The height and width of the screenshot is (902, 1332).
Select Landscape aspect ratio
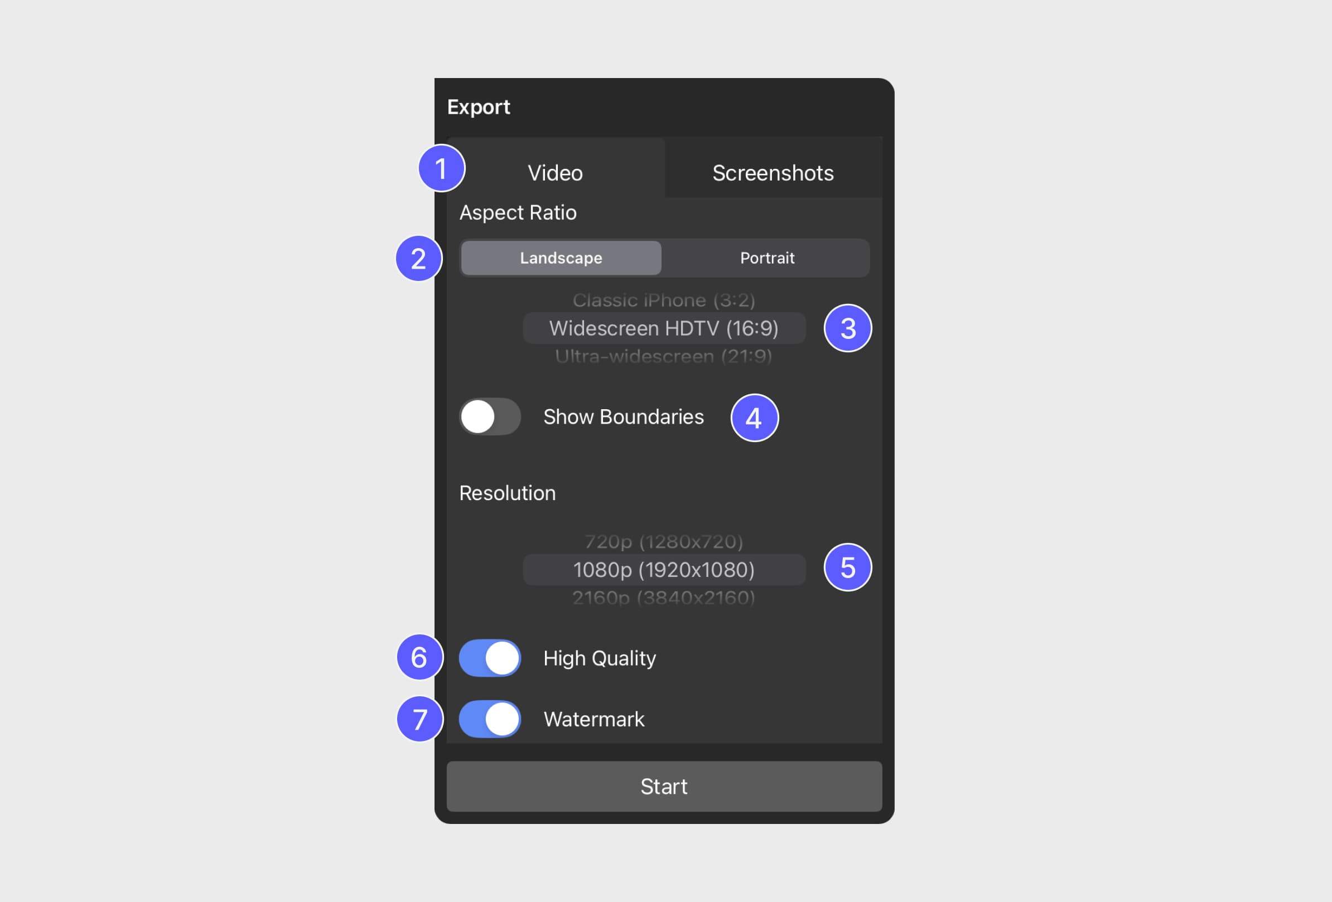560,258
